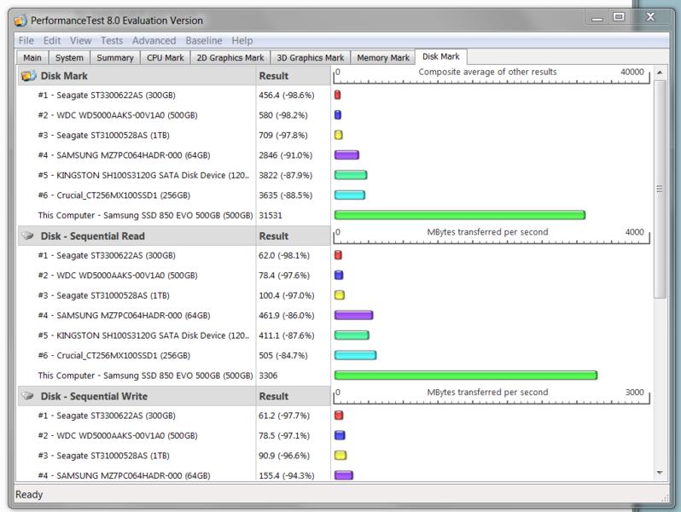The width and height of the screenshot is (681, 512).
Task: Open the Edit menu
Action: (52, 40)
